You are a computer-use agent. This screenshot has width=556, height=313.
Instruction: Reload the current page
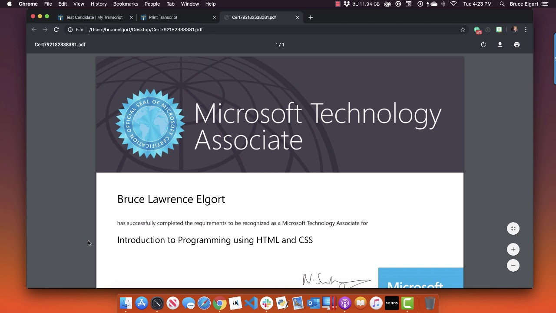coord(56,30)
